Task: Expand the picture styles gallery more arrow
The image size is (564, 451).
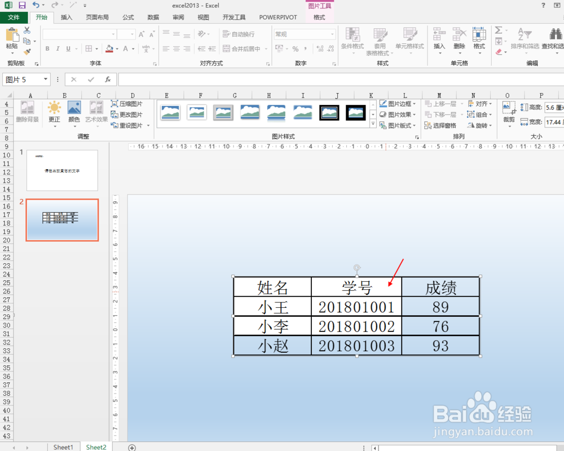Action: (x=373, y=123)
